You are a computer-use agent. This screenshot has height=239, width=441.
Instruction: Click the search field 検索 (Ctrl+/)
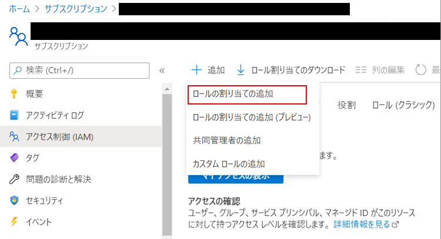point(79,70)
